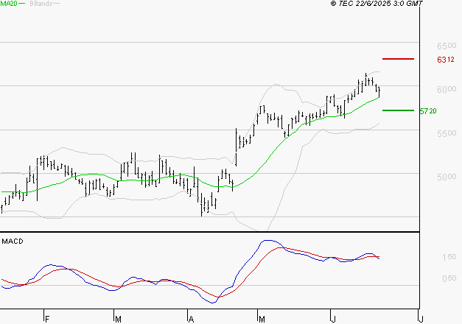Click the MACD panel title
The image size is (462, 324).
(11, 242)
